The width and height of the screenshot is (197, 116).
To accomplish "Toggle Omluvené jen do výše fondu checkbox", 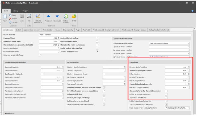I will [x=40, y=55].
